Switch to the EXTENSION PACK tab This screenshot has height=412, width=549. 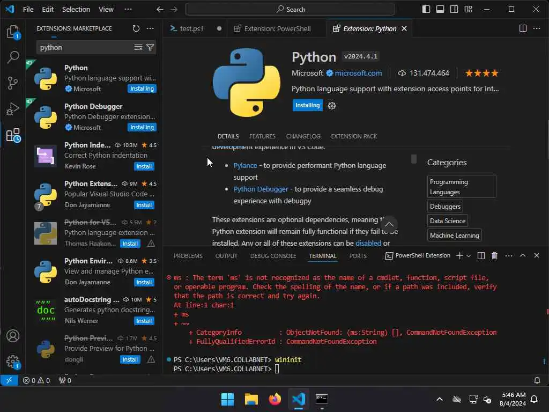354,136
